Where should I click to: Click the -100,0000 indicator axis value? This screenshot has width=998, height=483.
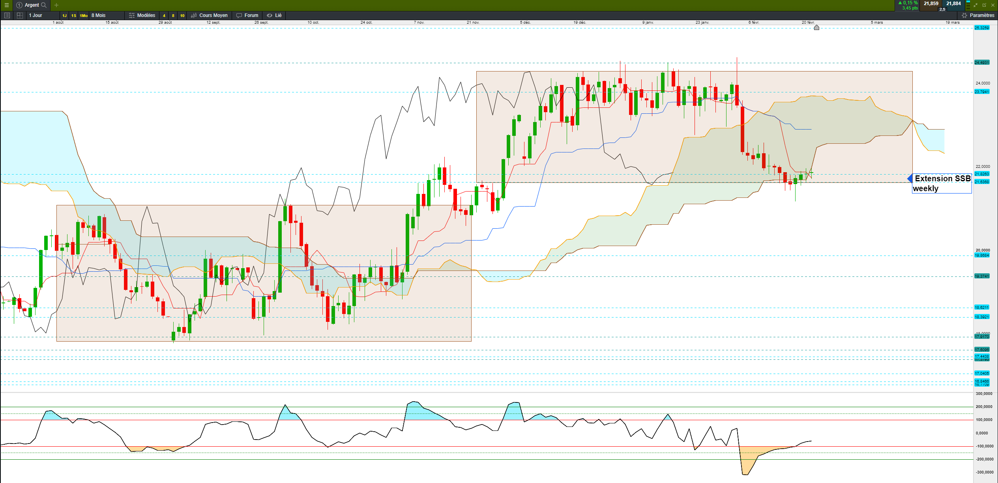click(x=985, y=446)
